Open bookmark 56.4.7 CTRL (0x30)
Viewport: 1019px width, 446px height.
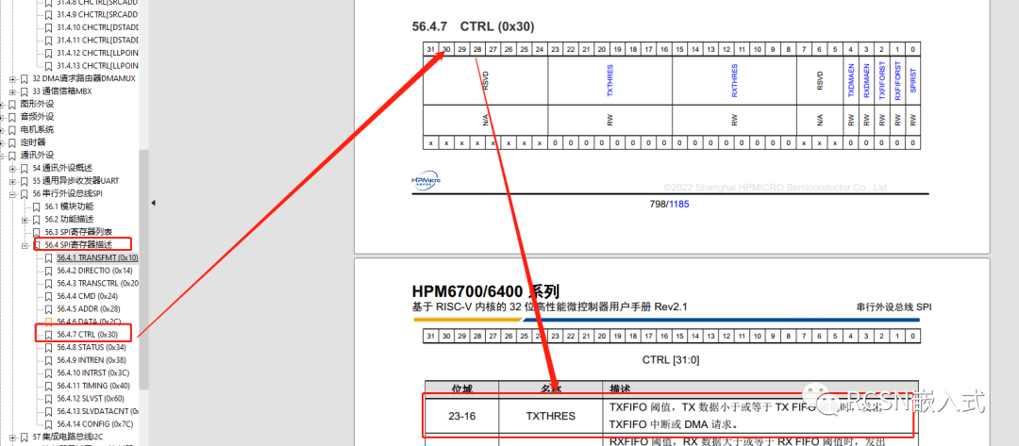click(87, 335)
